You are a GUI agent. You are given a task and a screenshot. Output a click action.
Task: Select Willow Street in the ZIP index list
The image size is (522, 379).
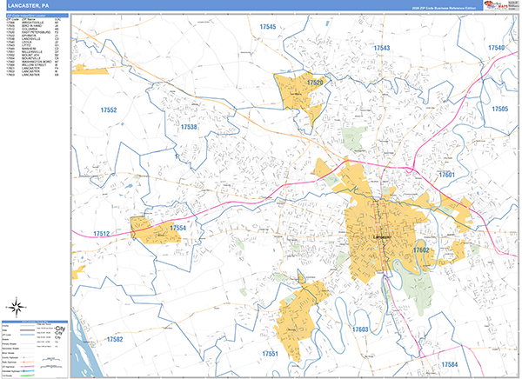click(35, 63)
